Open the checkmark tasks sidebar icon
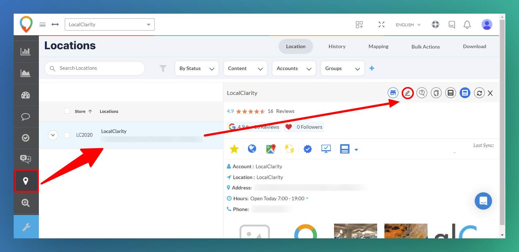This screenshot has height=252, width=519. (x=26, y=138)
